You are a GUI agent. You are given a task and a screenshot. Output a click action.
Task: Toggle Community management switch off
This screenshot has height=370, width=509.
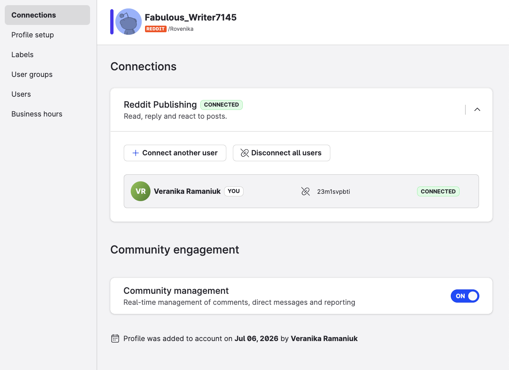pyautogui.click(x=465, y=296)
